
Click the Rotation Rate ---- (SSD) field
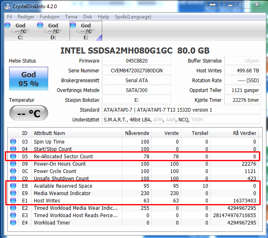(x=243, y=80)
